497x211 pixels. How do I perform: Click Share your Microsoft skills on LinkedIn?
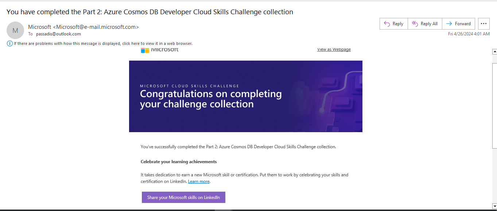(183, 197)
